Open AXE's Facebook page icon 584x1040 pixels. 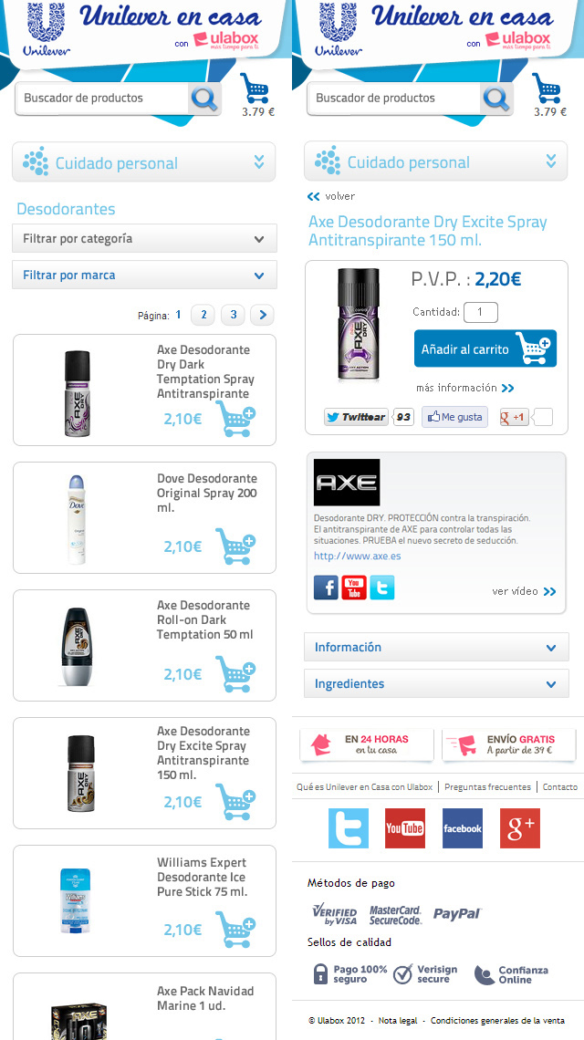tap(326, 588)
